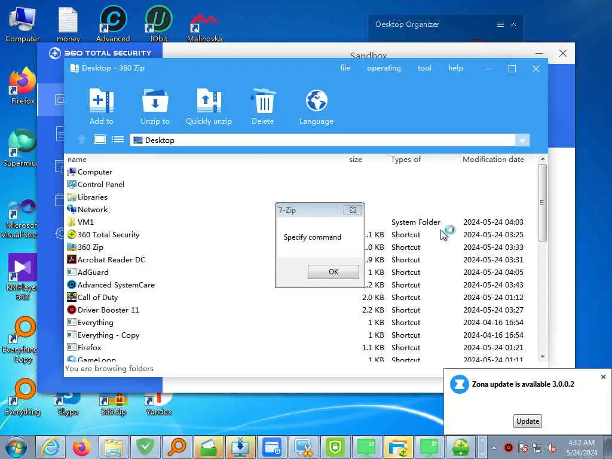The height and width of the screenshot is (459, 612).
Task: Select the Quickly unzip icon
Action: (x=209, y=101)
